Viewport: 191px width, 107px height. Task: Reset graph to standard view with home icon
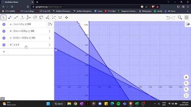coord(186,77)
